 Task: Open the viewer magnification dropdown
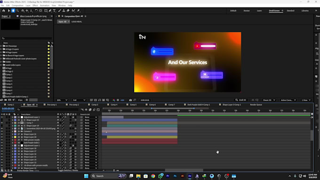coord(62,100)
